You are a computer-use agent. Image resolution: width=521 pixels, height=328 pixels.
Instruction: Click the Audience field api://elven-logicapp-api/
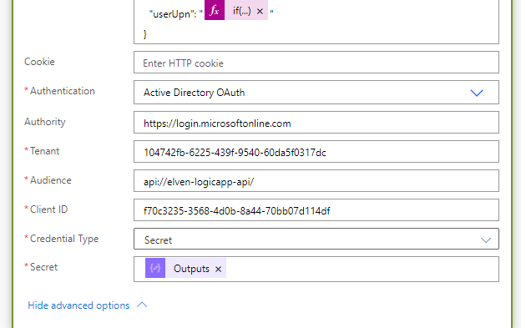point(316,181)
